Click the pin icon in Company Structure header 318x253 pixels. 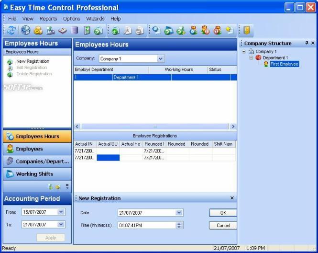tap(307, 43)
